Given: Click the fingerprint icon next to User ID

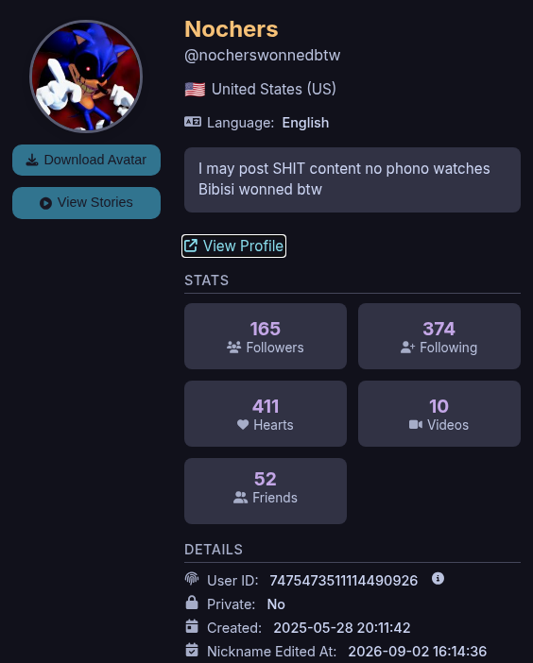Looking at the screenshot, I should pyautogui.click(x=192, y=578).
